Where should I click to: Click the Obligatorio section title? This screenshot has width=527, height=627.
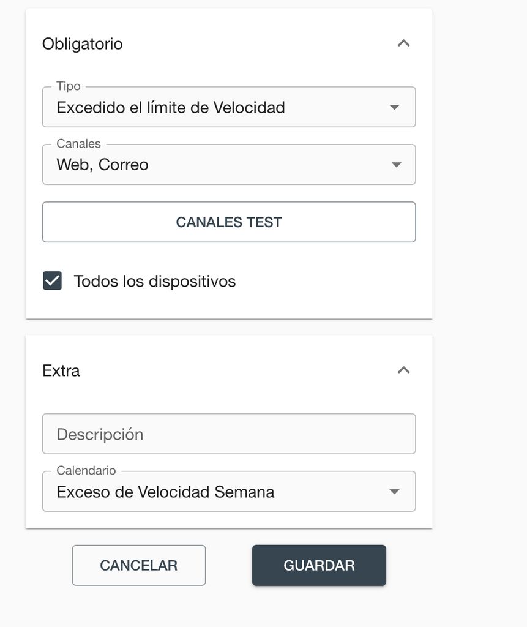(x=83, y=44)
